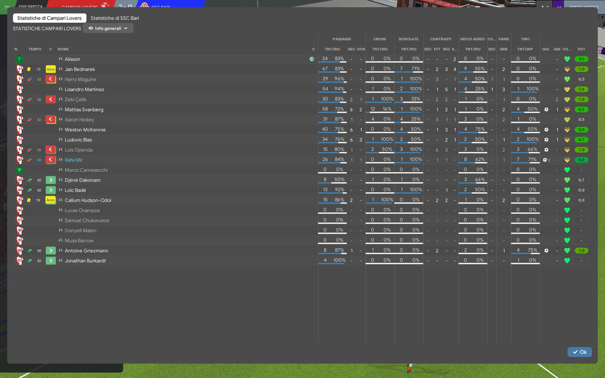Click the Amm badge beside Jan Bednarek
Screen dimensions: 605x378
(x=51, y=69)
